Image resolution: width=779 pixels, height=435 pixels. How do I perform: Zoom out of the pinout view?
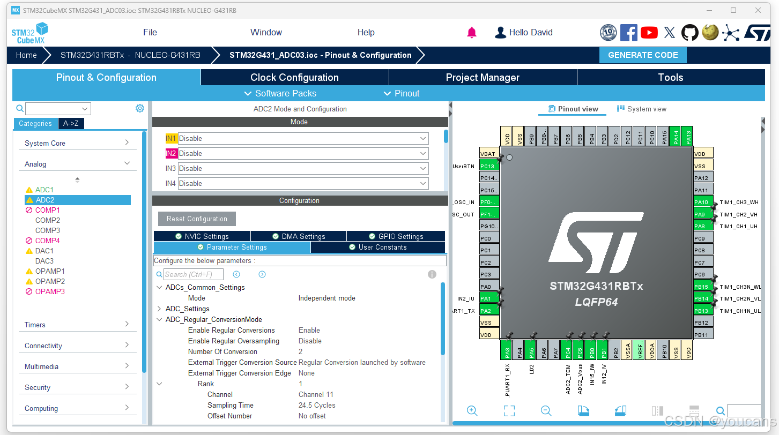[x=546, y=411]
